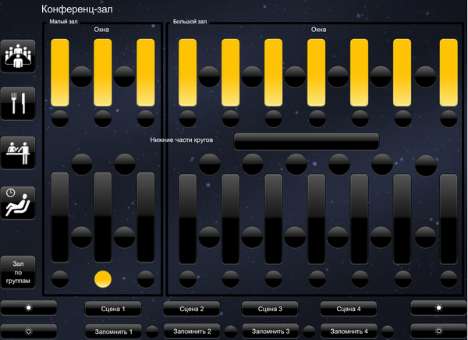Adjust the third yellow window slider in Малый зал
Viewport: 468px width, 340px height.
click(x=146, y=73)
